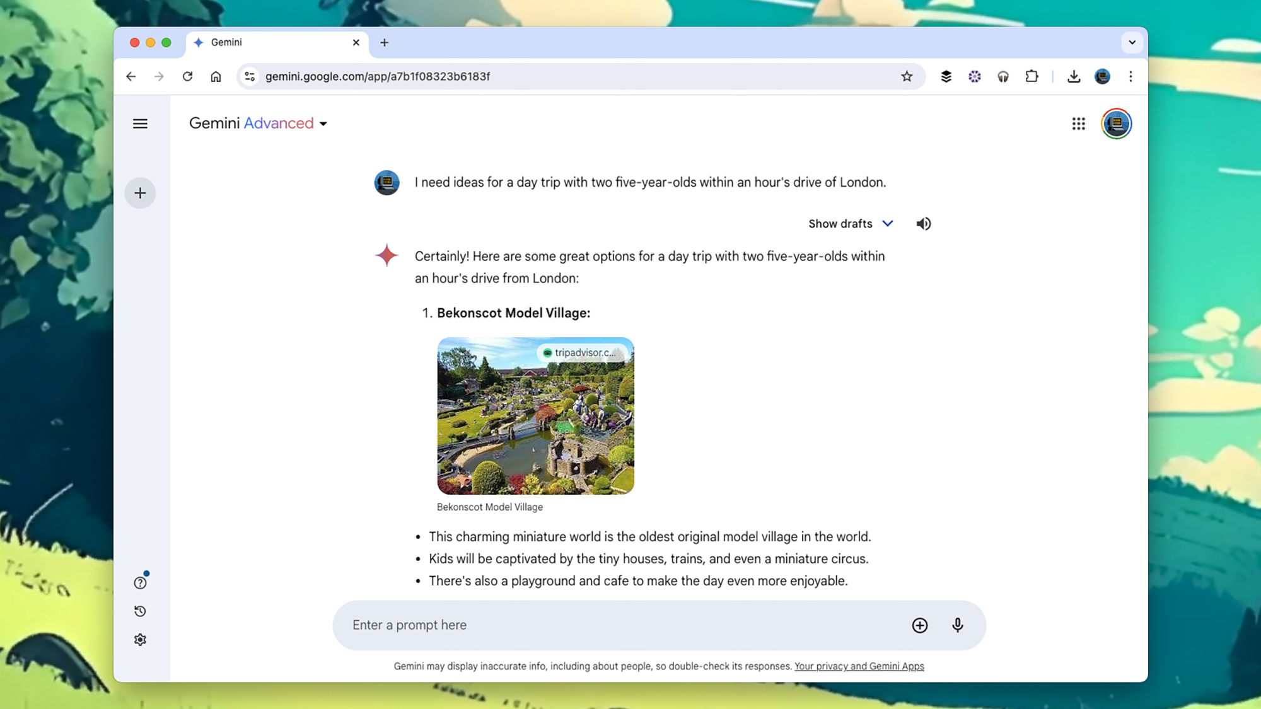Expand Gemini Advanced version selector
Screen dimensions: 1261x709
[323, 123]
